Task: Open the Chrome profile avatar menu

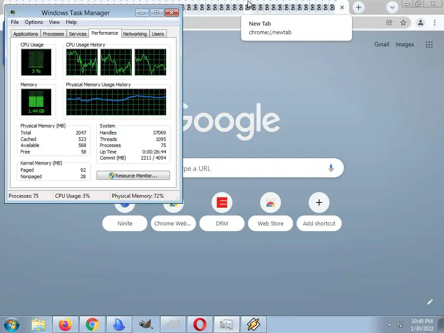Action: (421, 23)
